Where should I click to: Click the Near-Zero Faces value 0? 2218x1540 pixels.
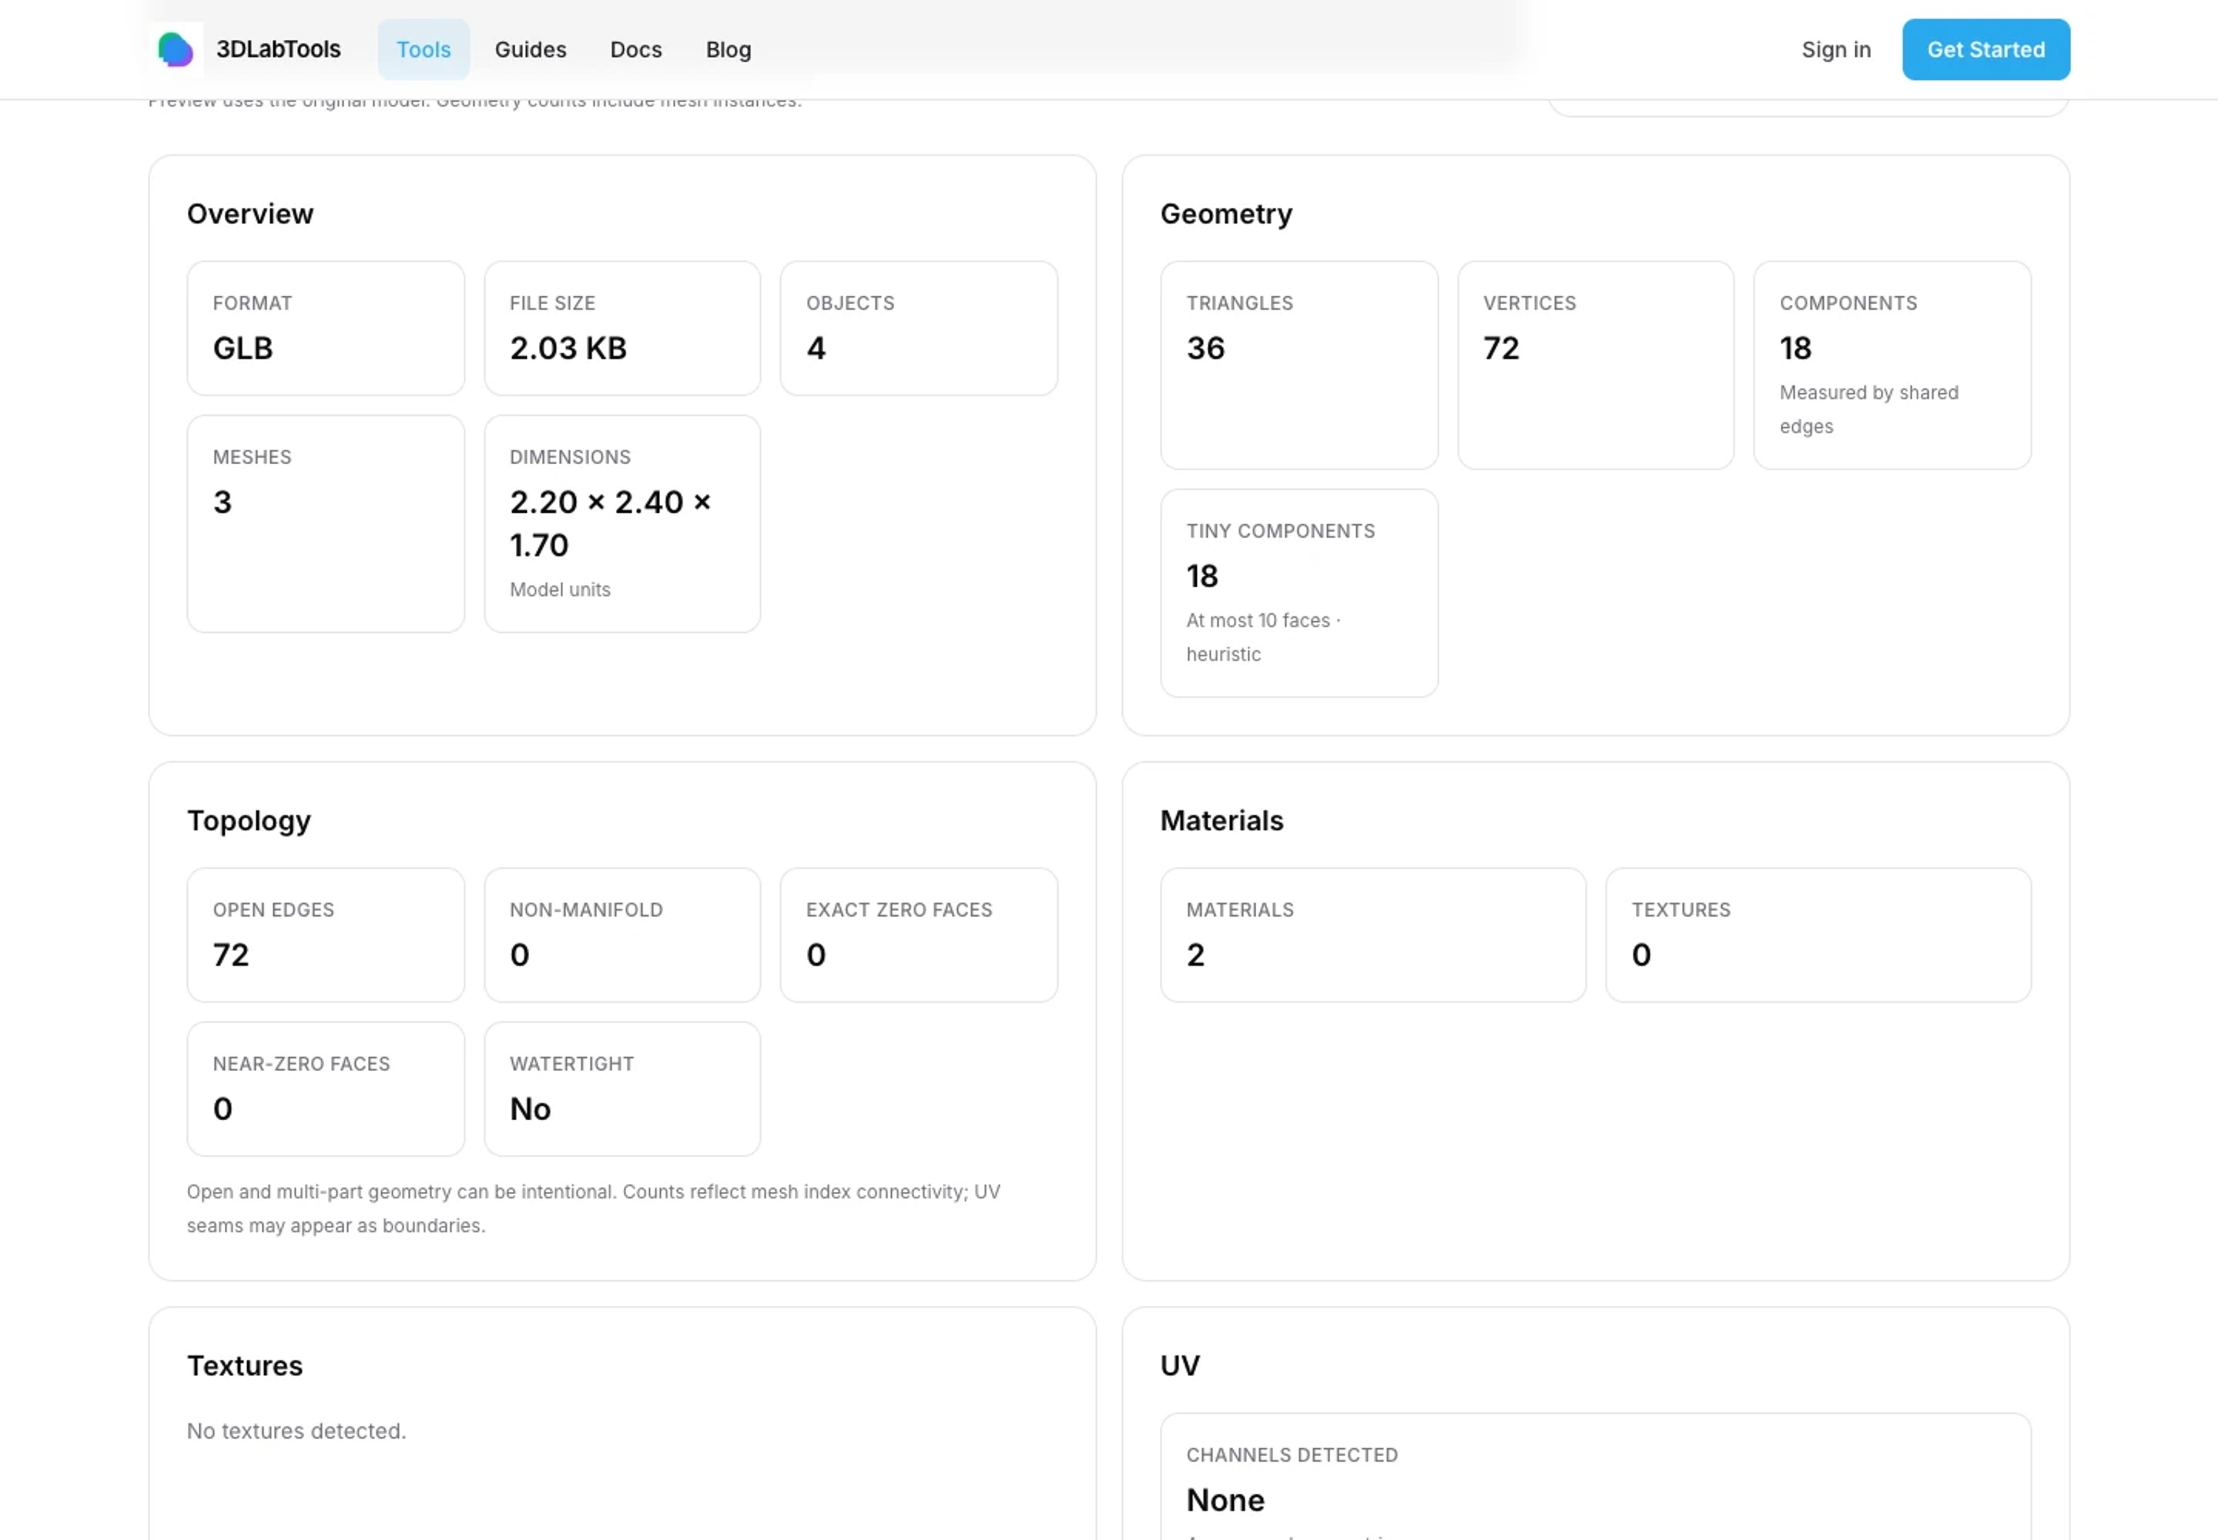click(x=223, y=1109)
